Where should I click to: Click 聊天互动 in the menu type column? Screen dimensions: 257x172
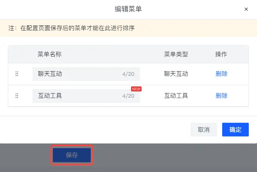(x=176, y=74)
